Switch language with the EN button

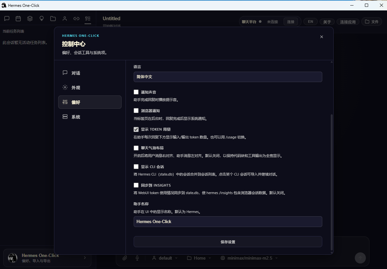(311, 21)
